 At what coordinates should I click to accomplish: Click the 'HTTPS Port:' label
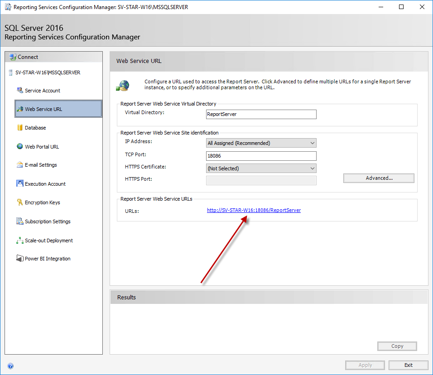(138, 179)
